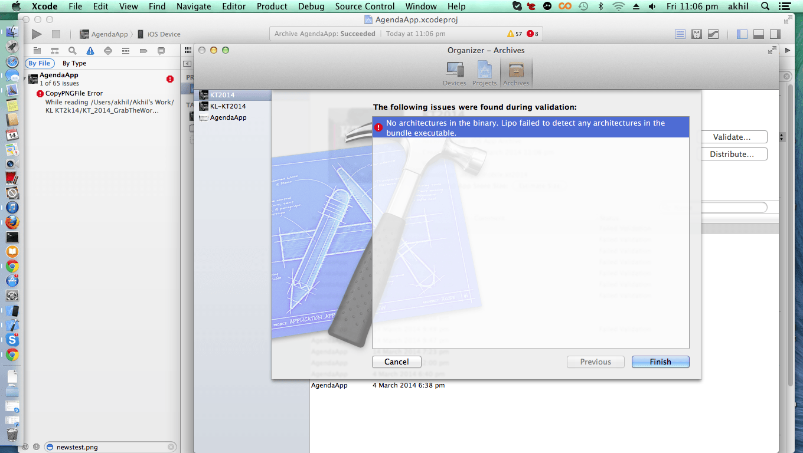Open the Symbol navigator hierarchy icon

[x=55, y=51]
